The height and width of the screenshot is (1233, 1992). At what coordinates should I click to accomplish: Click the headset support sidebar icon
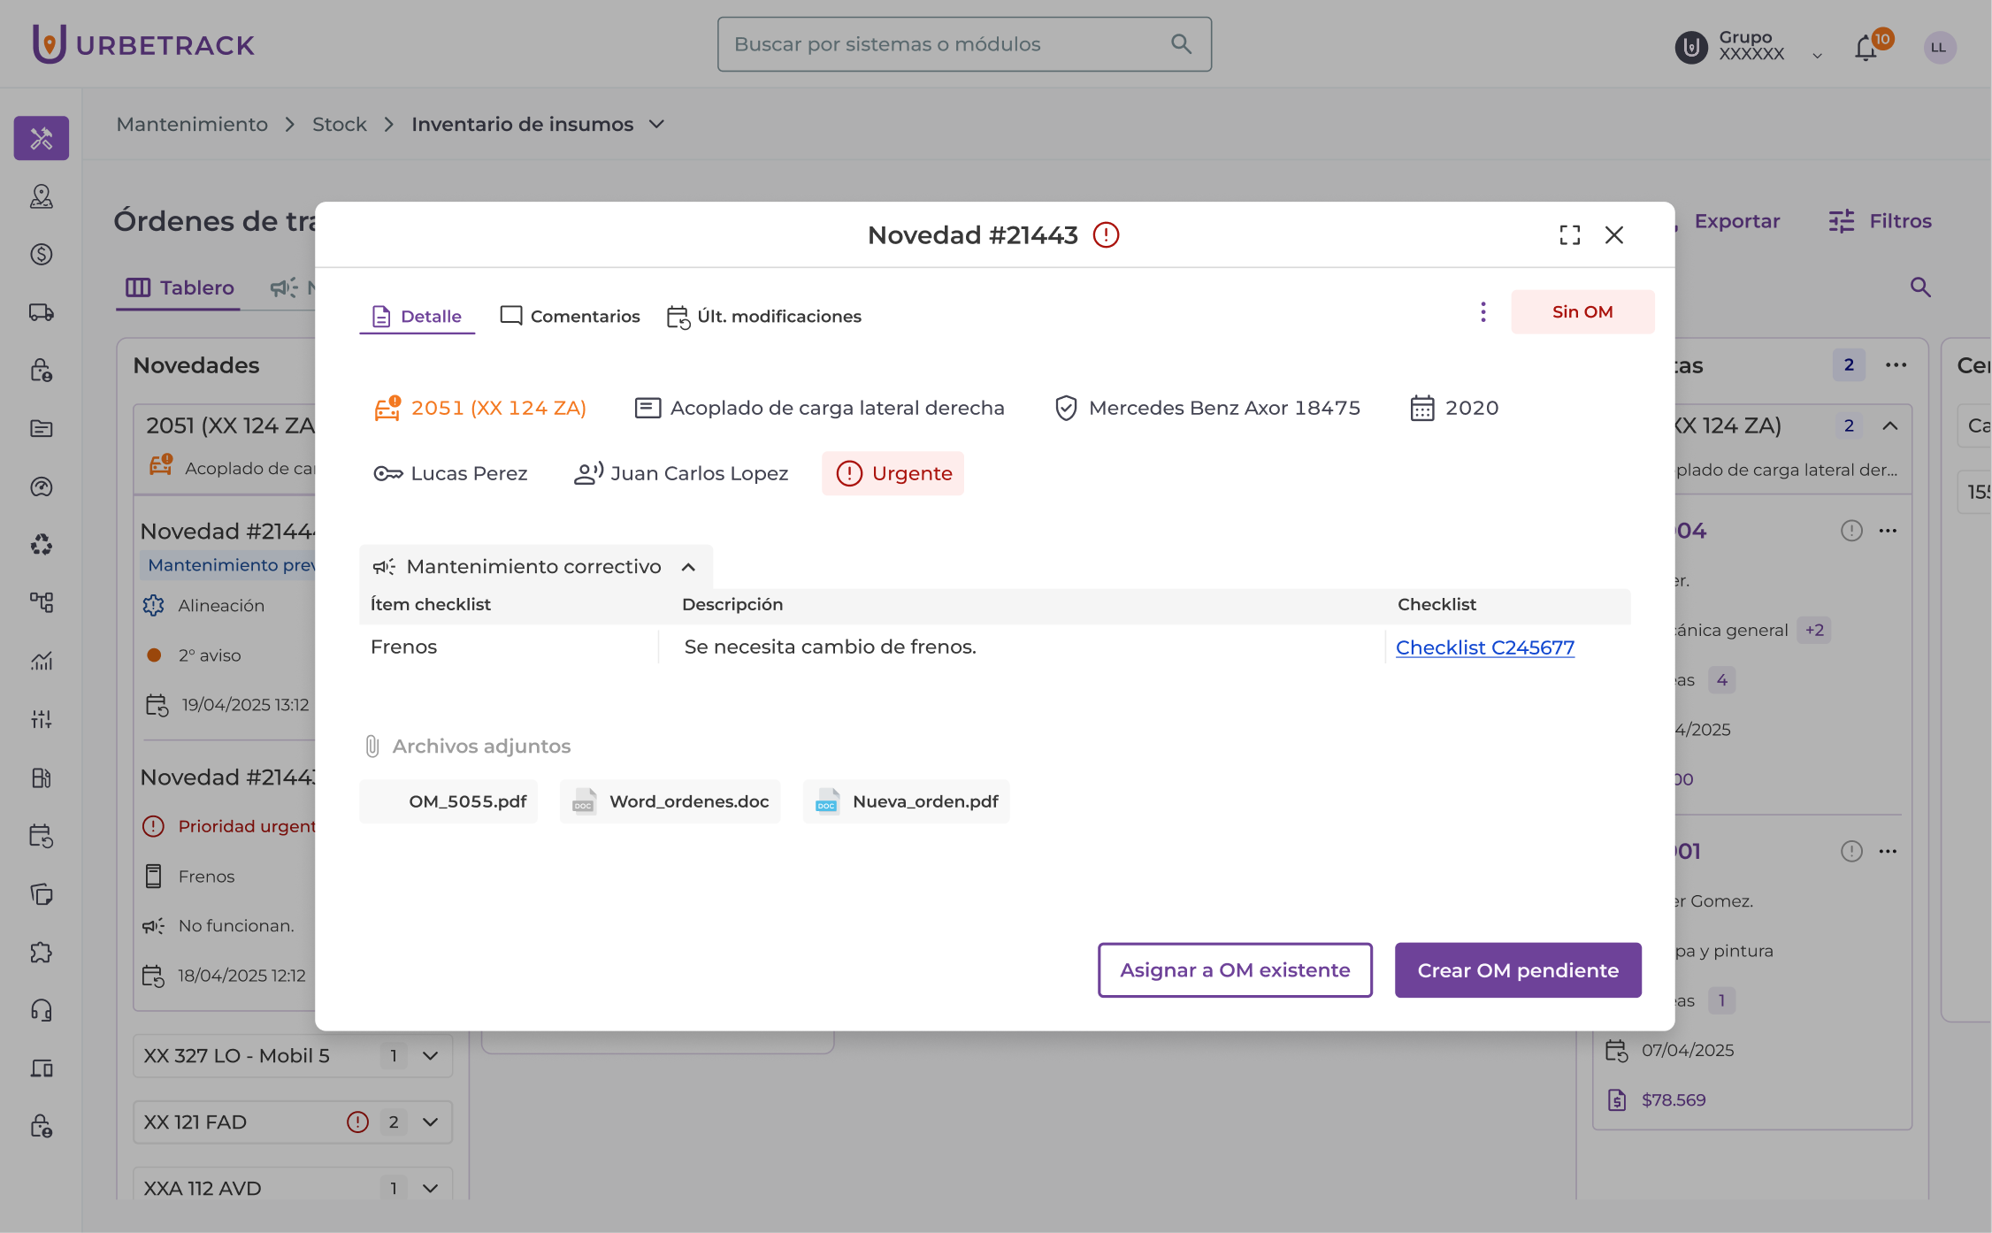click(42, 1010)
